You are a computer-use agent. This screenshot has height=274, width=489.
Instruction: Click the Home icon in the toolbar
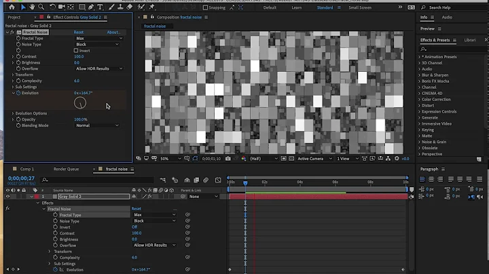tap(13, 7)
